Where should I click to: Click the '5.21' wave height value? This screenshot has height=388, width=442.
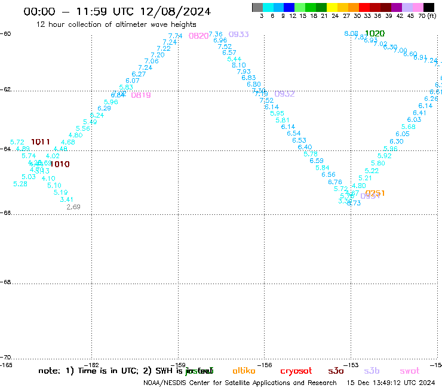(x=365, y=178)
